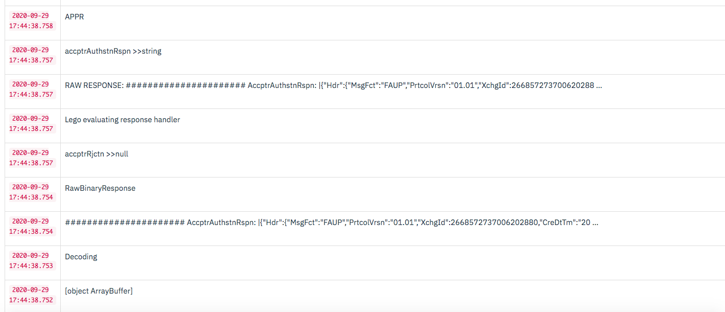The image size is (725, 312).
Task: Click timestamp next to accptrAuthstnRspn >>string
Action: 31,55
